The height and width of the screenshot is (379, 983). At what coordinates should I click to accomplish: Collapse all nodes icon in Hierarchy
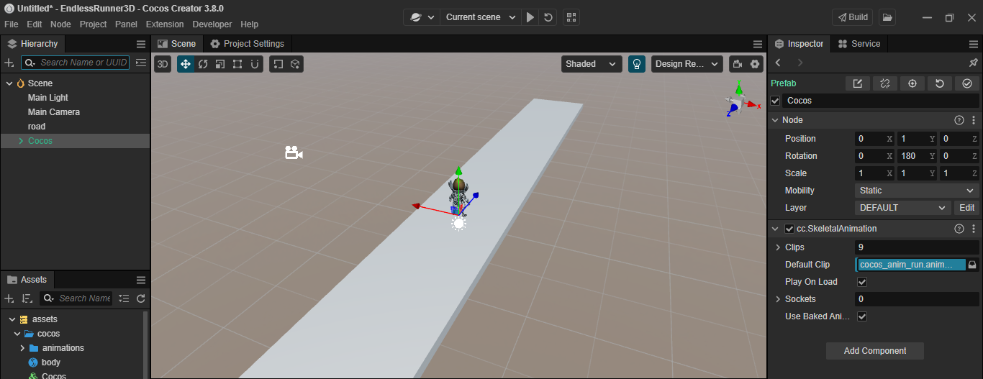click(x=140, y=63)
